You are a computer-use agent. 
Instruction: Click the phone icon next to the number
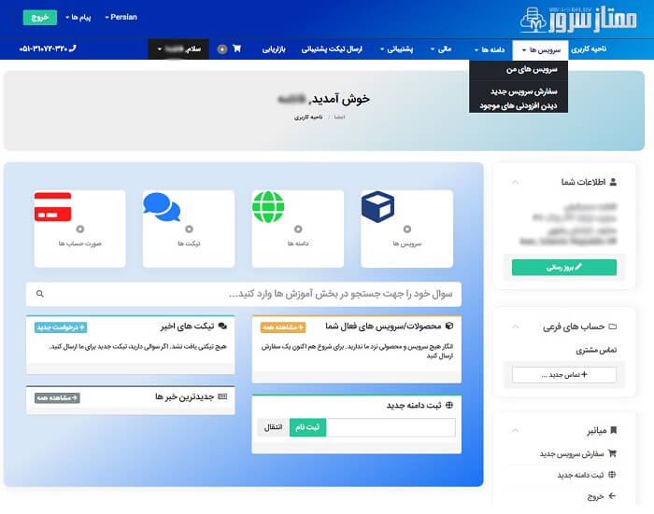coord(73,49)
